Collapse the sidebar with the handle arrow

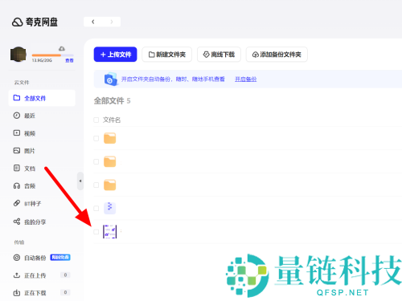point(80,181)
